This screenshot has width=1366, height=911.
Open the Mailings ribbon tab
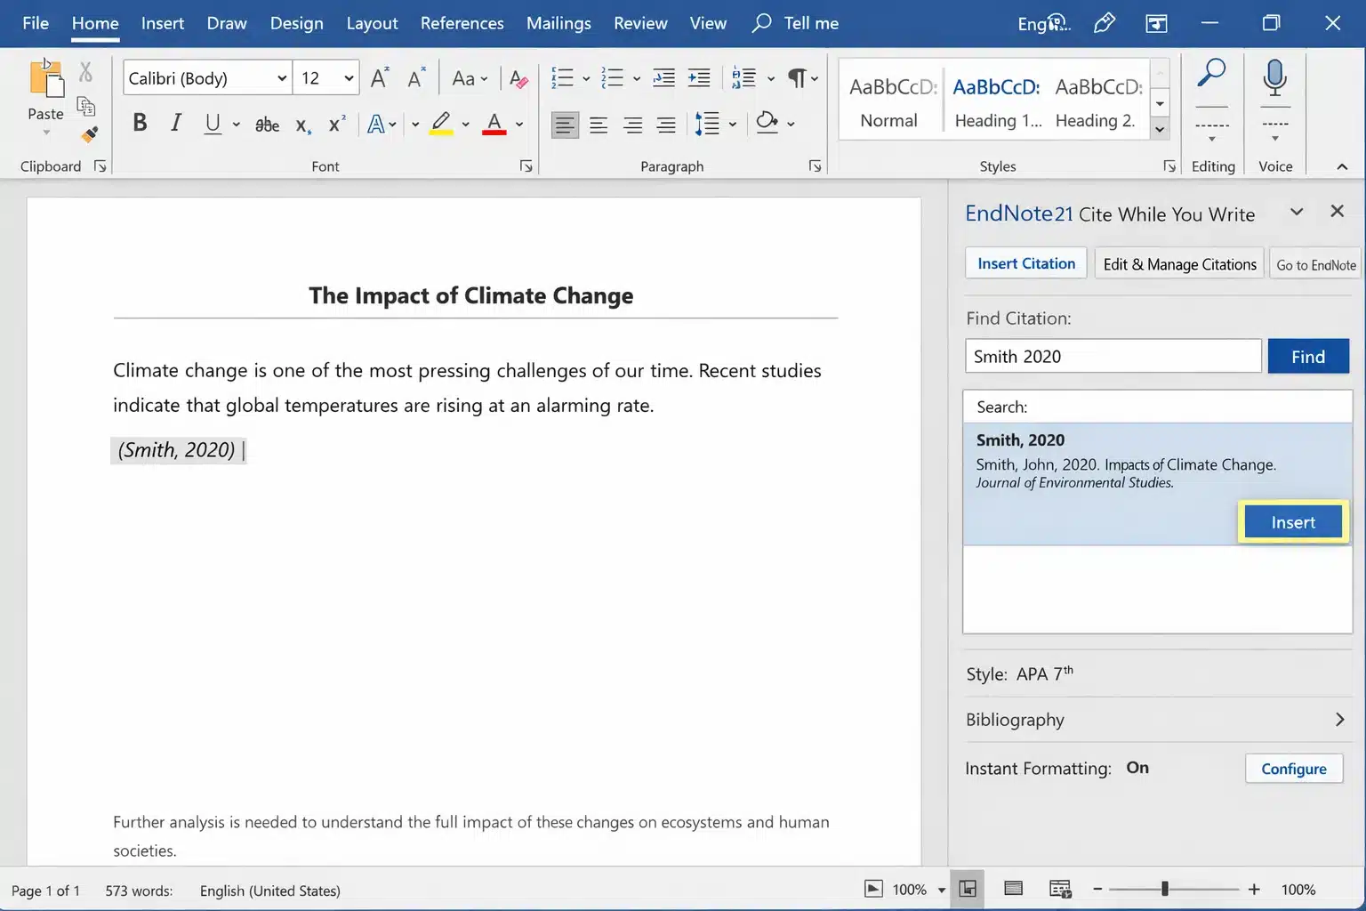pyautogui.click(x=558, y=23)
